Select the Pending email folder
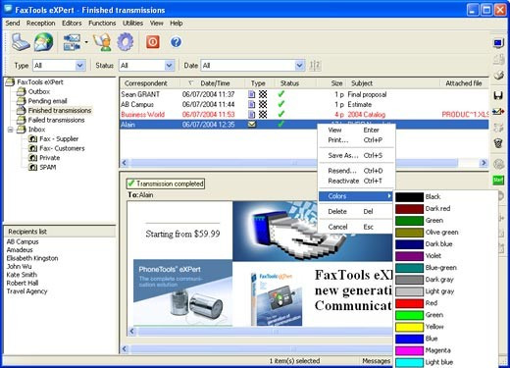The height and width of the screenshot is (368, 510). (47, 101)
